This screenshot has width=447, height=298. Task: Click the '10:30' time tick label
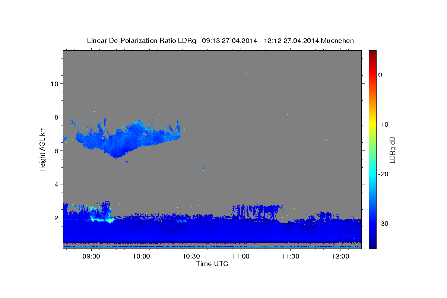tap(191, 256)
